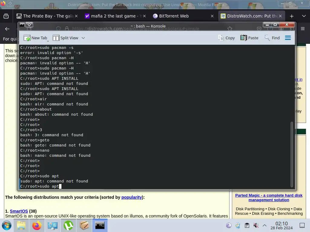Open uTorrent from the taskbar
The image size is (310, 232).
pos(68,225)
